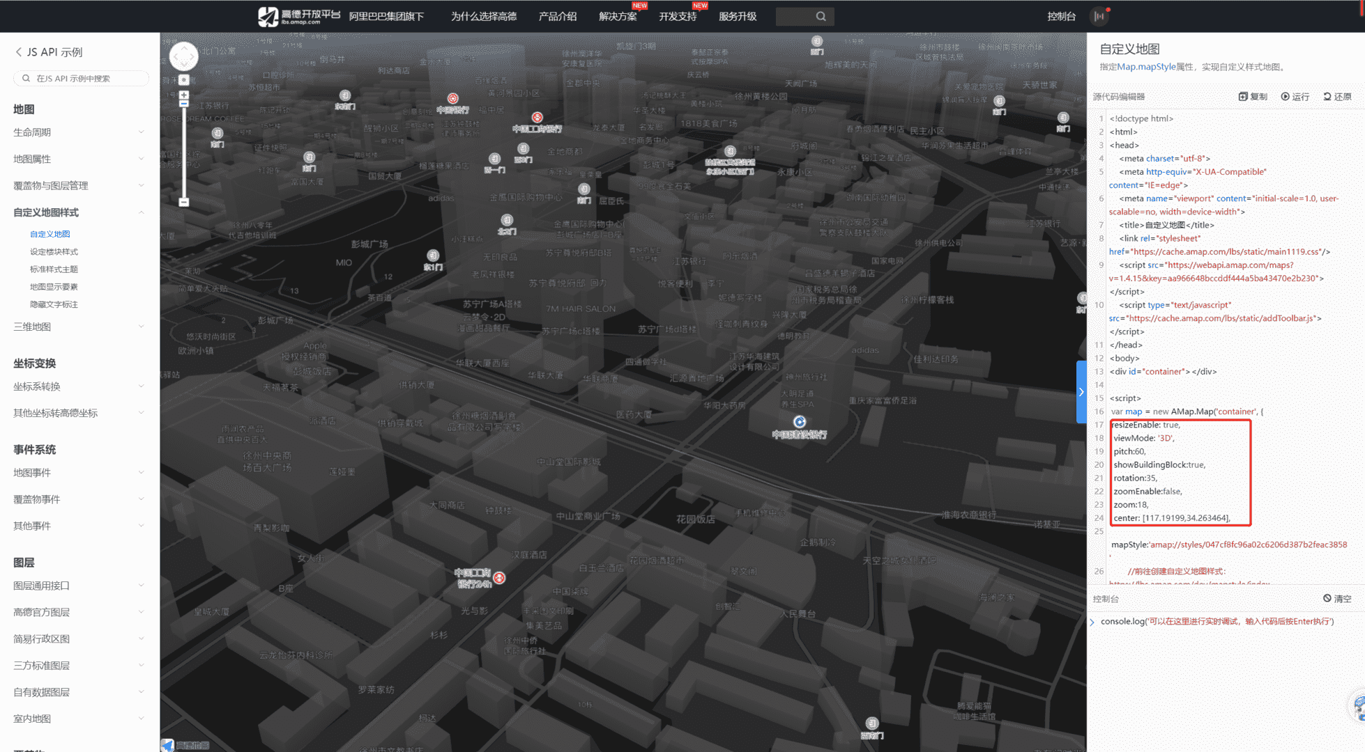Screen dimensions: 1365x752
Task: Expand the 简易行政区图 section
Action: [79, 639]
